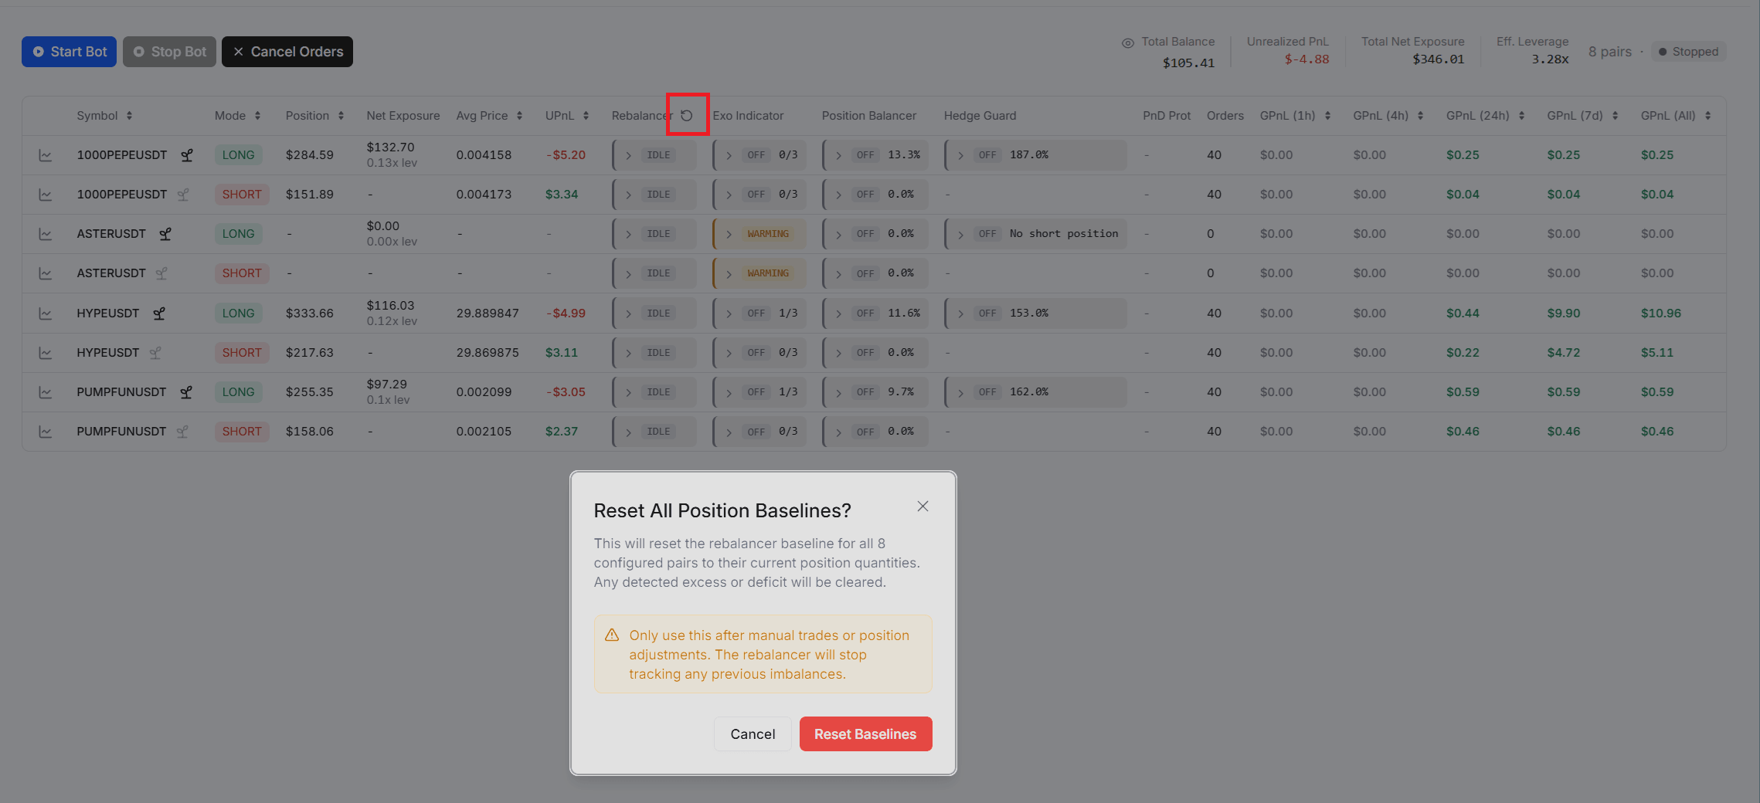Toggle Hedge Guard OFF 187.0% switch

pyautogui.click(x=987, y=155)
